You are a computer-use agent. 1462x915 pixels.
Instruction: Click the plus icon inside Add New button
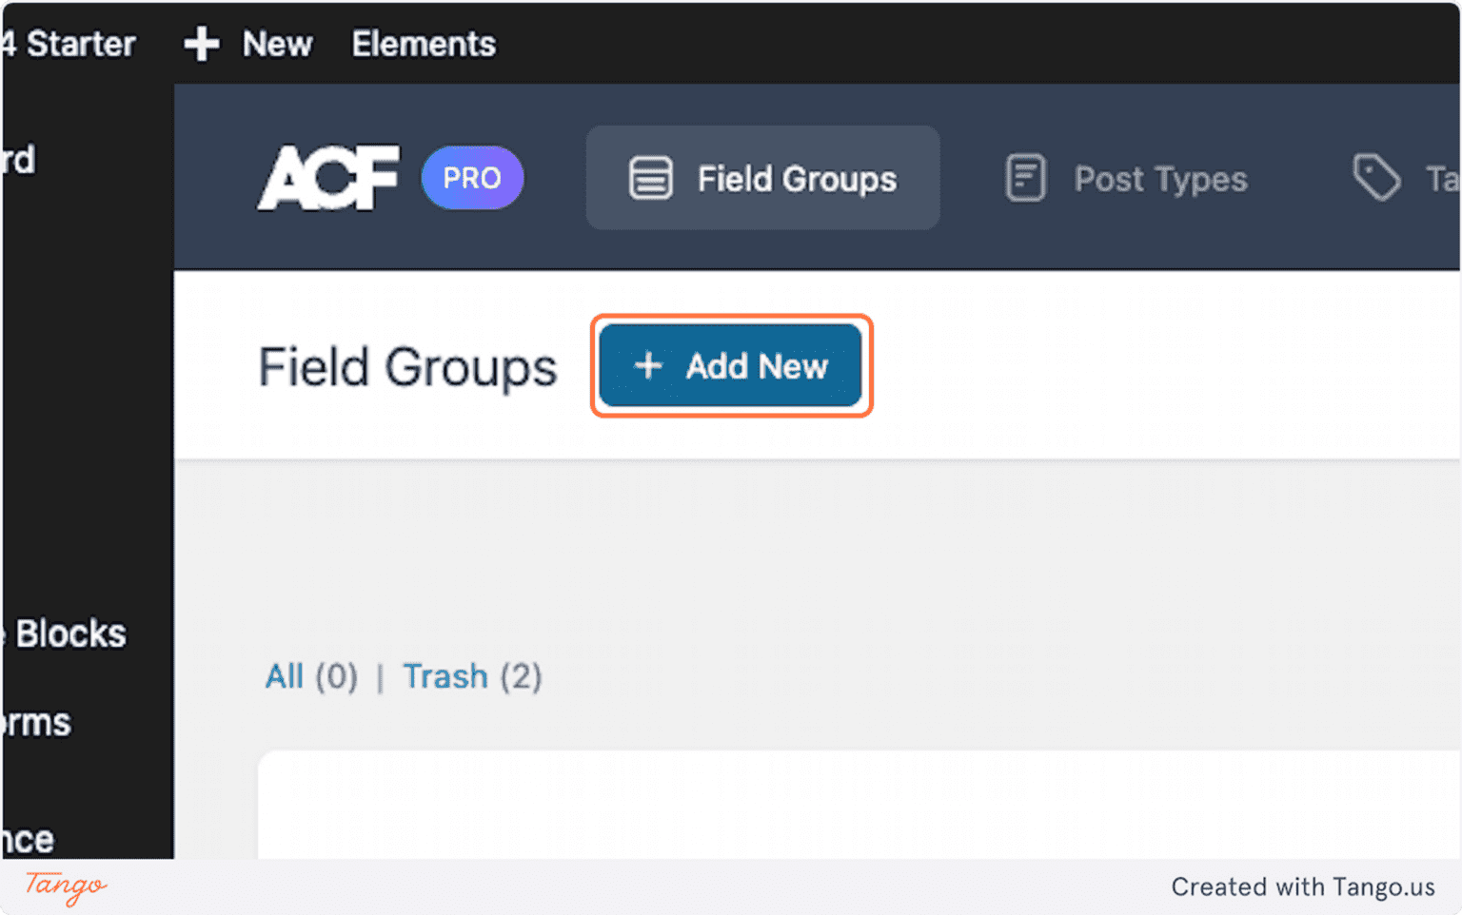point(648,366)
